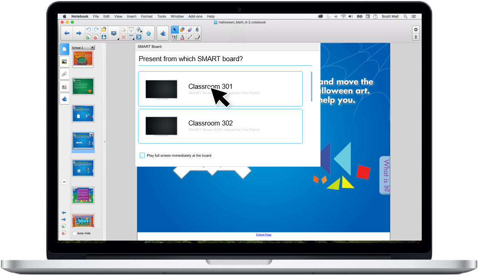Open the Gallery tab in sidebar

[64, 61]
